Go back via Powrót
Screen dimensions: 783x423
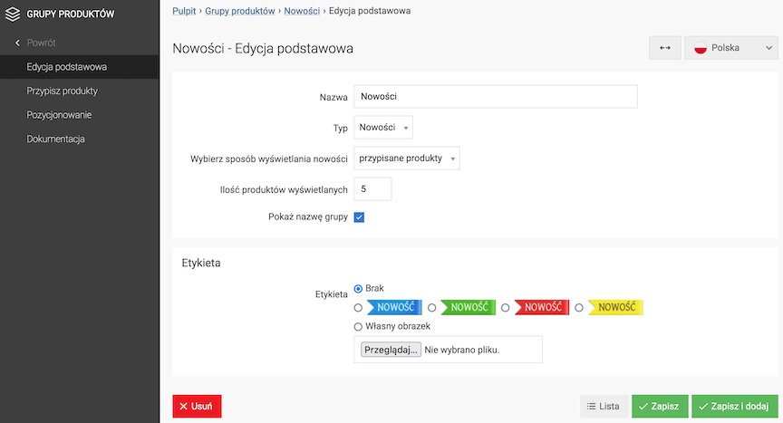point(41,43)
